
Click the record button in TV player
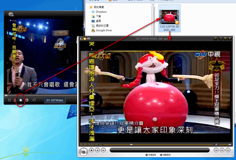coord(21,100)
